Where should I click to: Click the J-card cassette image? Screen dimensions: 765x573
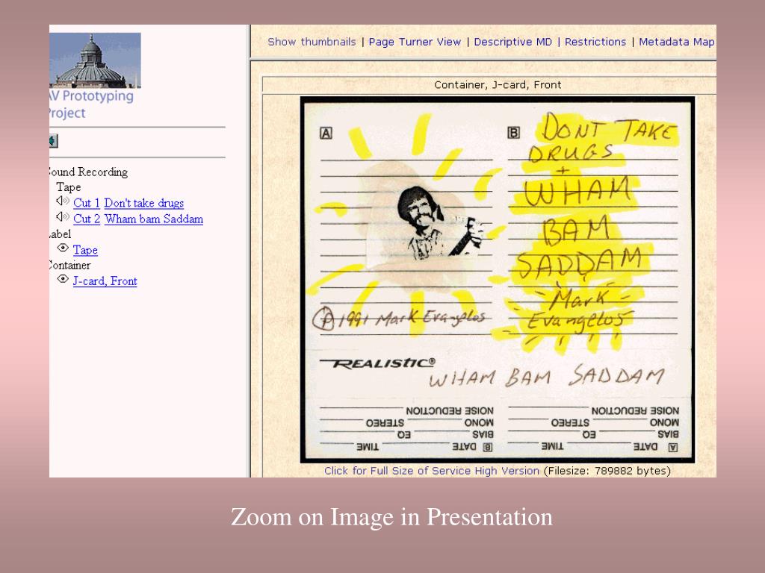point(497,280)
